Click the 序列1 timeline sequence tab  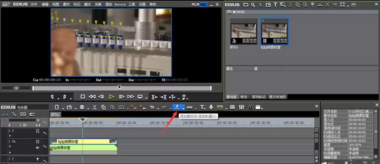[x=56, y=114]
